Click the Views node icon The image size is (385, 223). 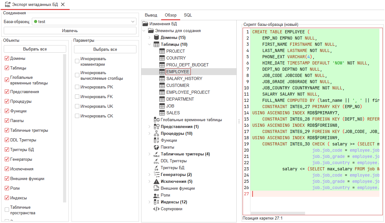pyautogui.click(x=156, y=127)
